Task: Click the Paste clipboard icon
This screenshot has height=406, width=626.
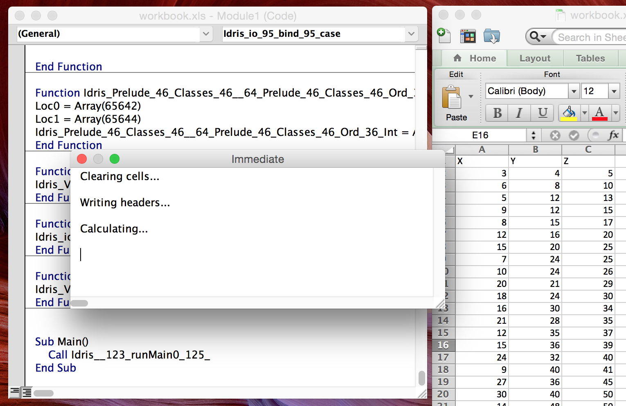Action: tap(452, 97)
